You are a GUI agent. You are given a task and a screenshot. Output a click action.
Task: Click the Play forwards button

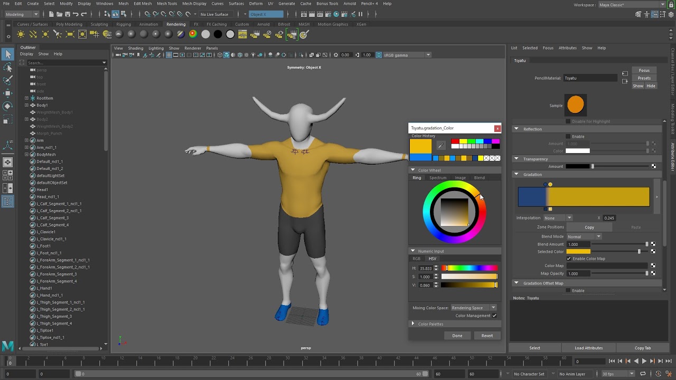point(644,362)
